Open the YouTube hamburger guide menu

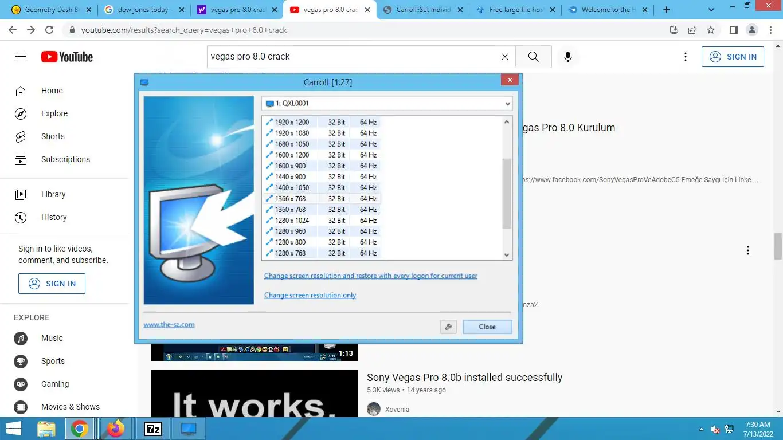[x=21, y=57]
